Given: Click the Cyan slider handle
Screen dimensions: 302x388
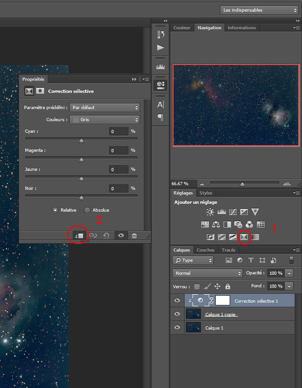Looking at the screenshot, I should (x=81, y=141).
